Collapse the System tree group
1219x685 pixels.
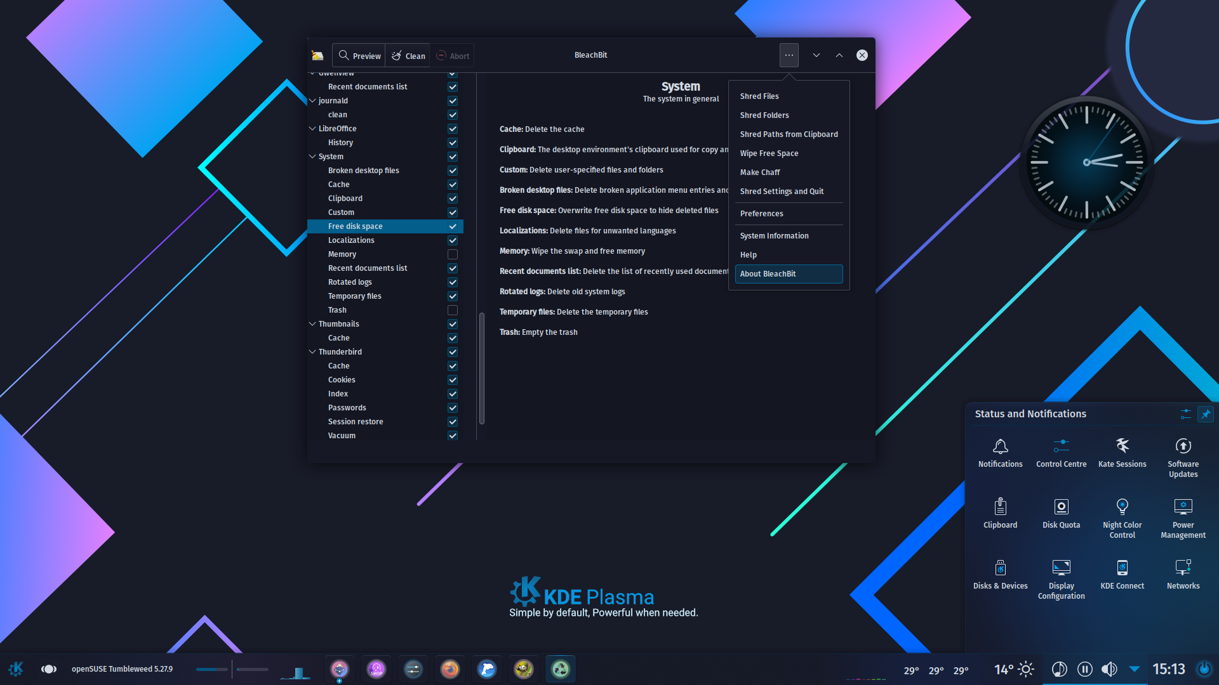[312, 157]
